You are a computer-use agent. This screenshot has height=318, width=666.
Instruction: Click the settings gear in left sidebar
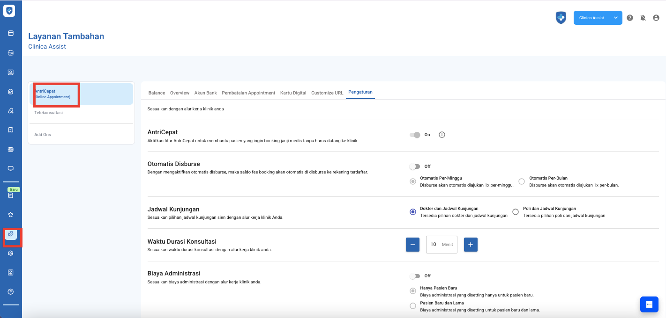[11, 253]
